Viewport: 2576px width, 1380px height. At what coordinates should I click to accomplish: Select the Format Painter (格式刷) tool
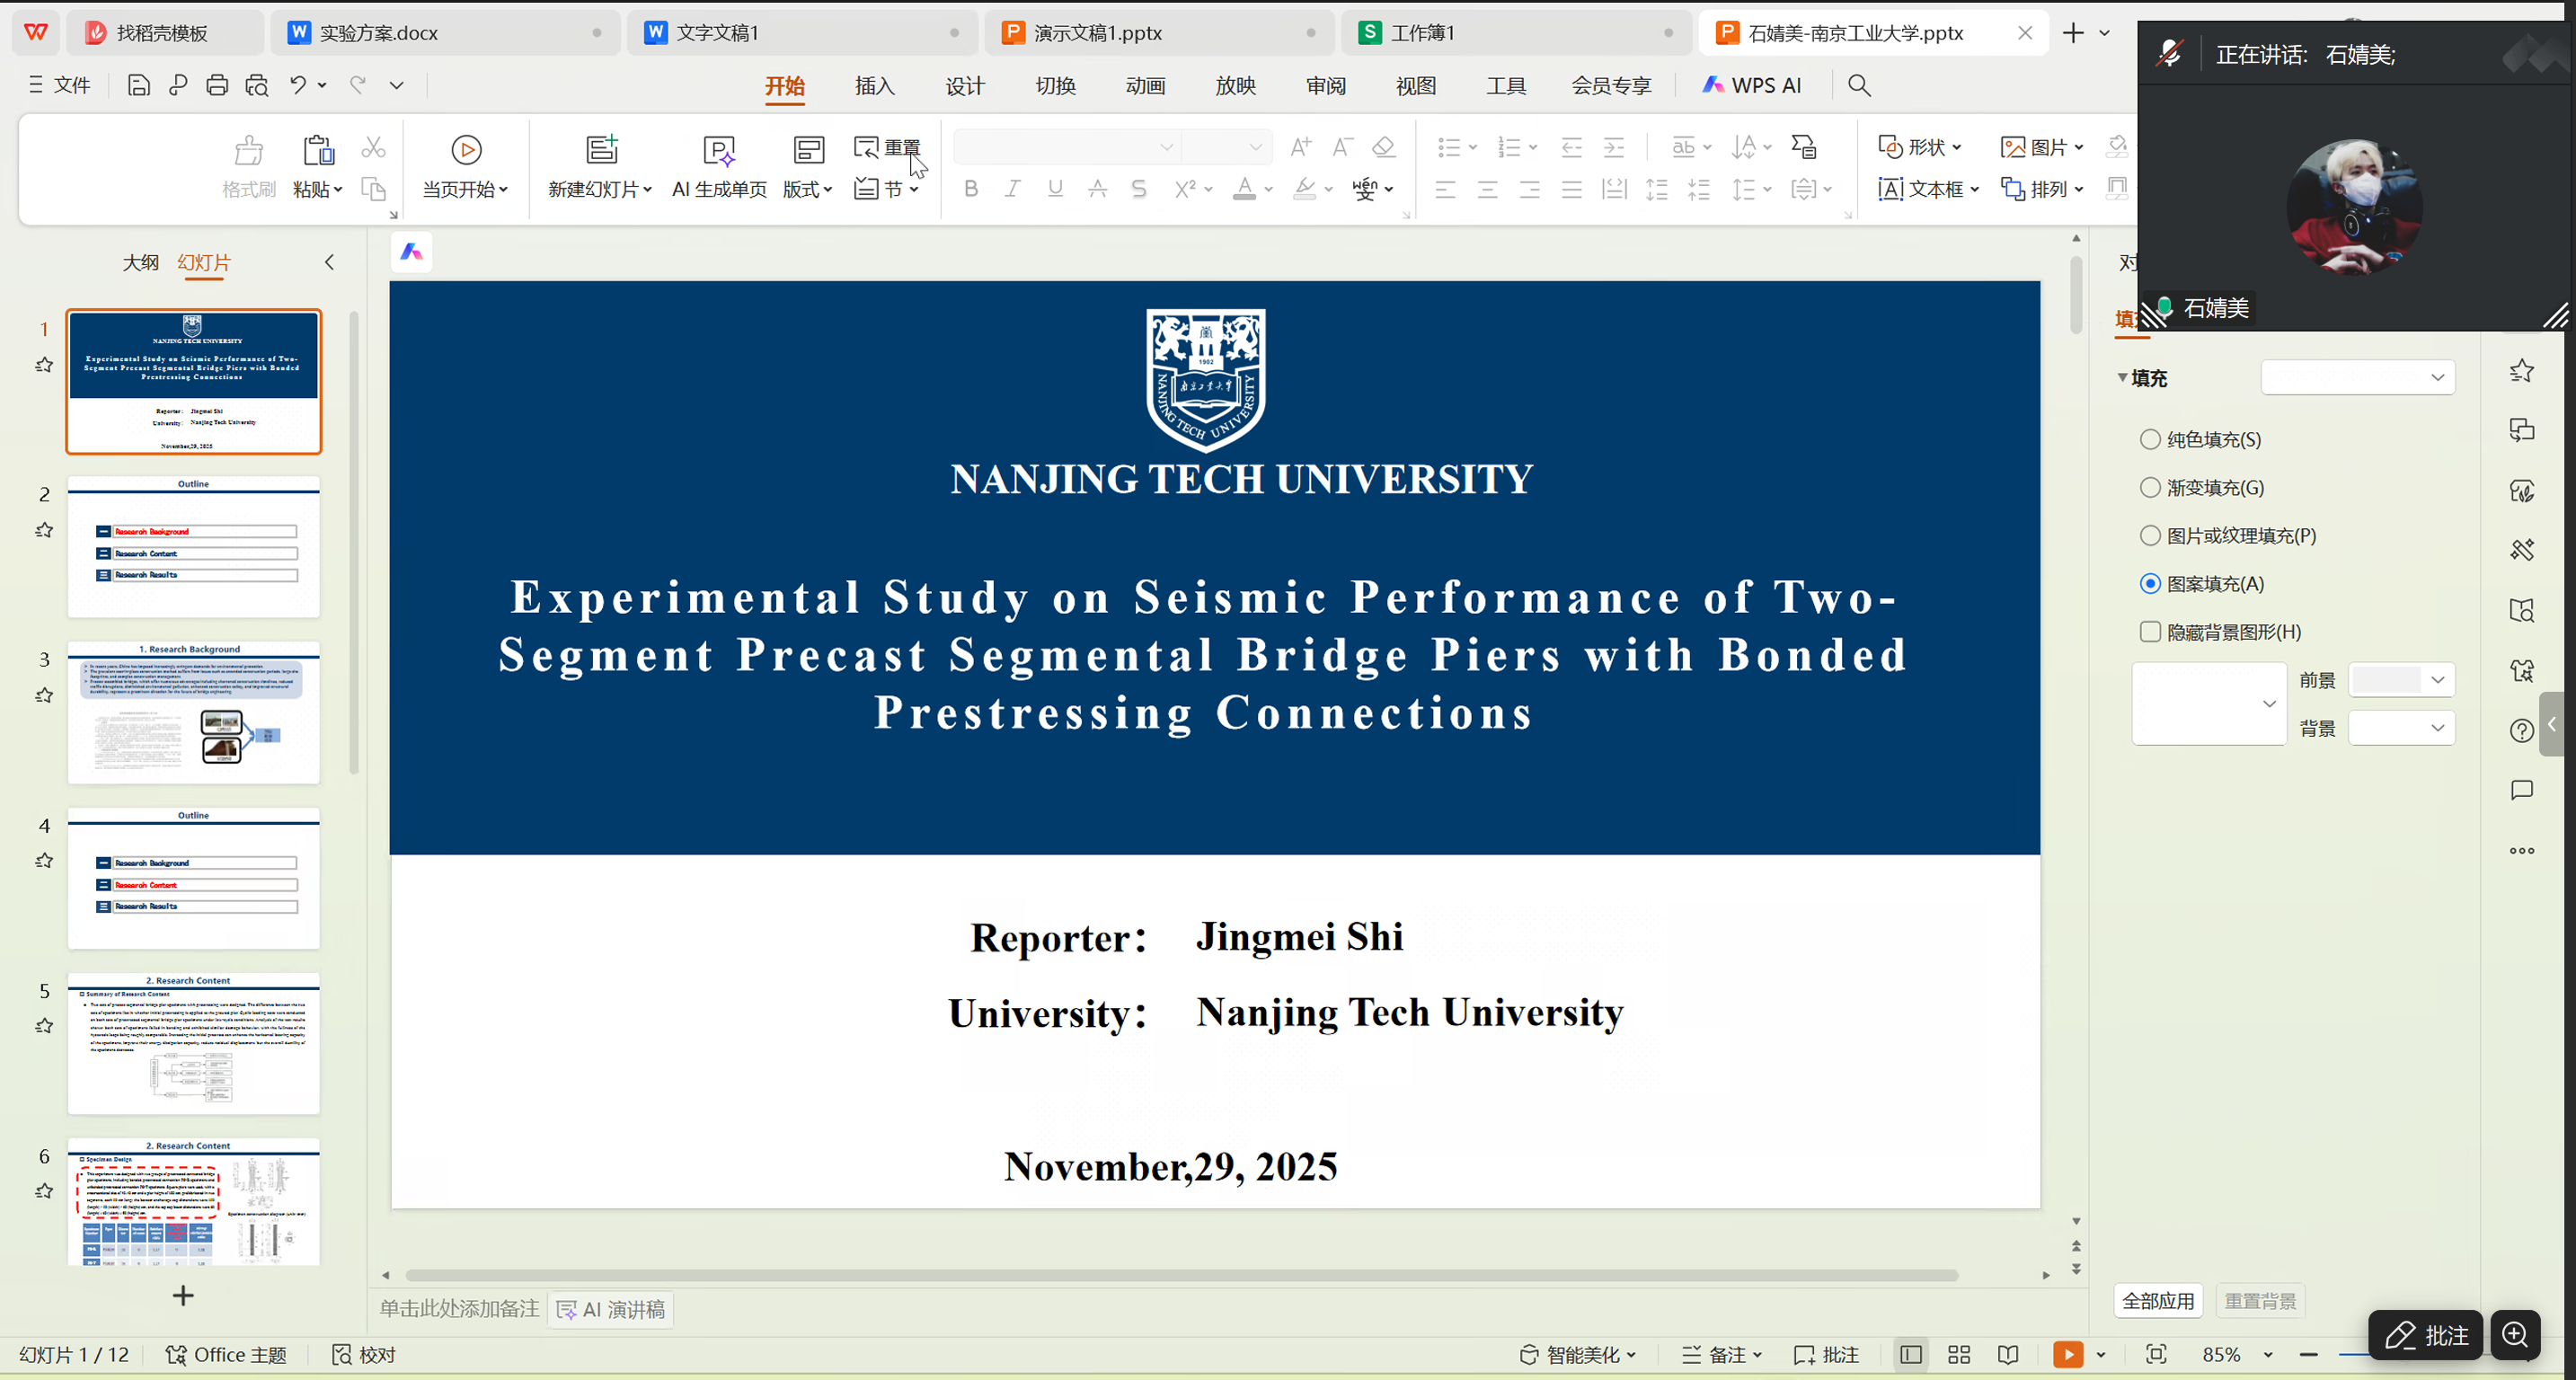tap(248, 165)
